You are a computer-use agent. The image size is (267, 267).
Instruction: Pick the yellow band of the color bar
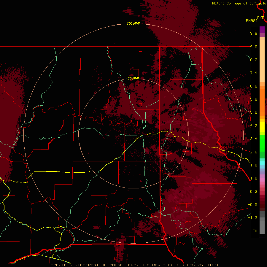click(262, 127)
